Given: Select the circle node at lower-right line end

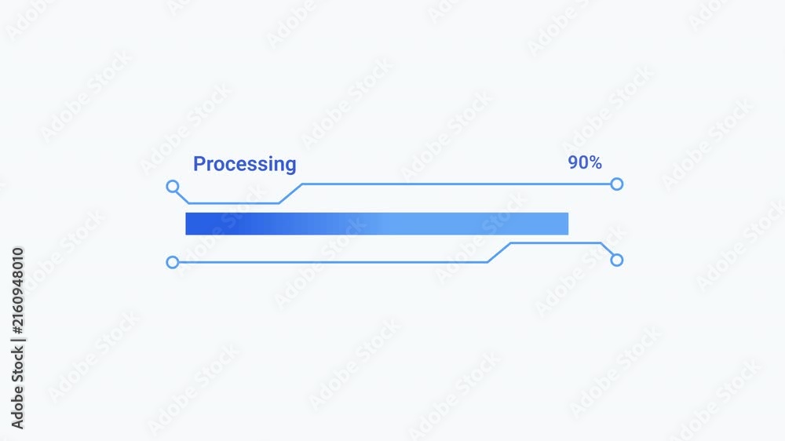Looking at the screenshot, I should [617, 260].
